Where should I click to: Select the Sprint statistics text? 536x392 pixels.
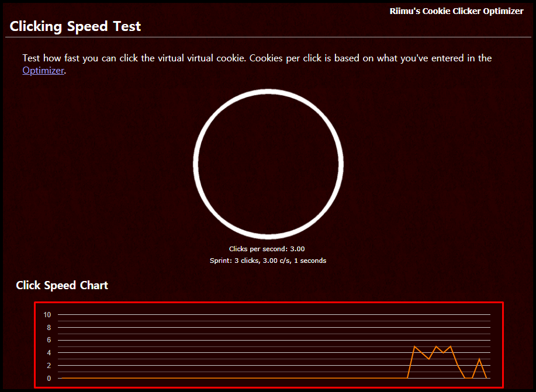point(268,261)
